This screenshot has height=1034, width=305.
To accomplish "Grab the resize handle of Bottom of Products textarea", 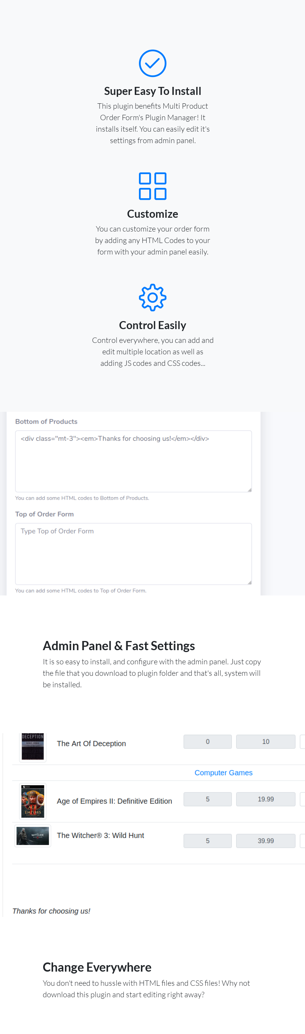I will (x=249, y=490).
